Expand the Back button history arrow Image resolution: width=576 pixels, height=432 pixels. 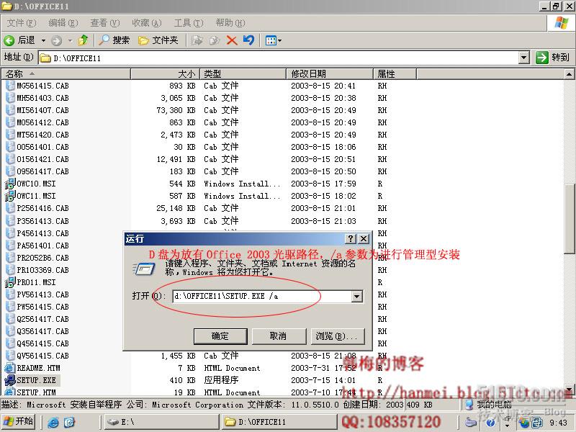click(43, 40)
